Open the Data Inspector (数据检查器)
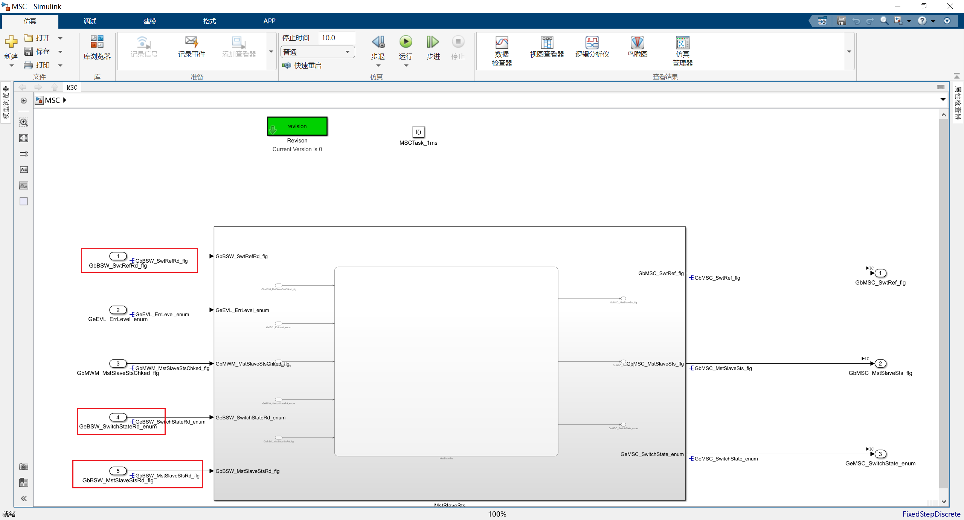 click(x=502, y=52)
